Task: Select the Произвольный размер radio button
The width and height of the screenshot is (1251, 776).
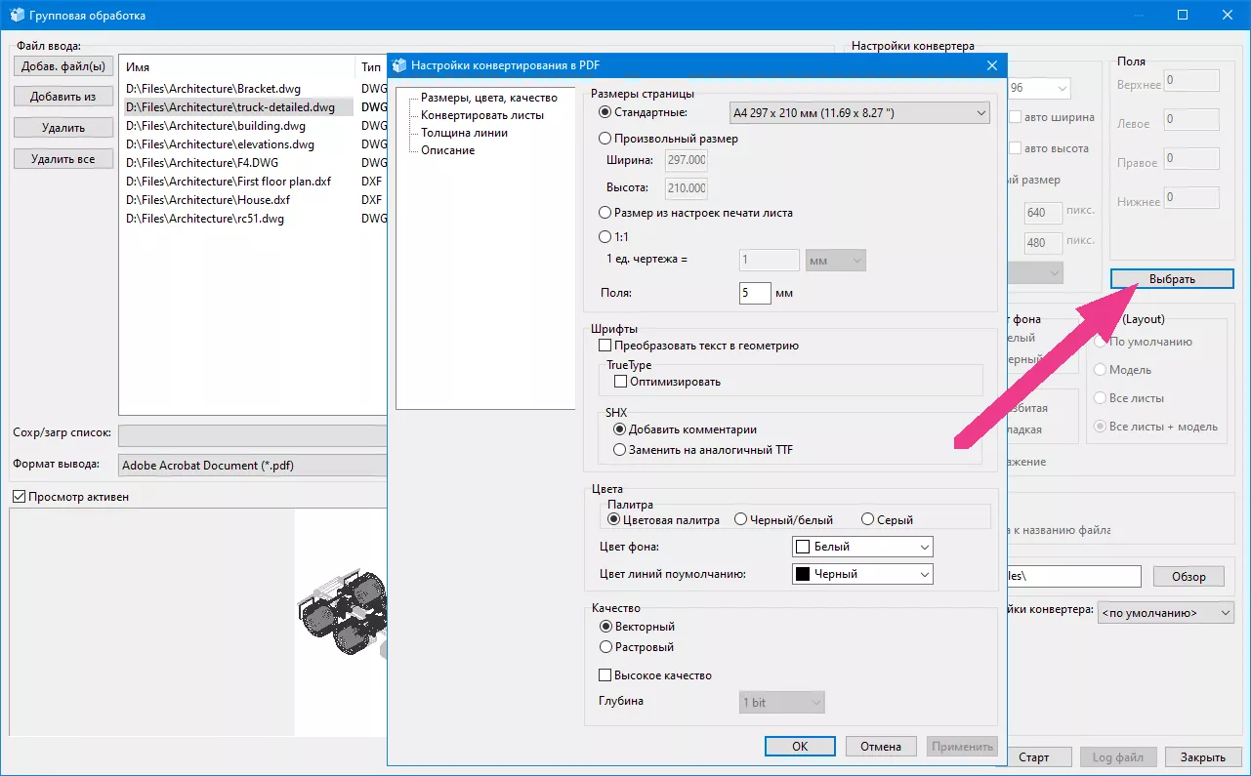Action: coord(605,139)
